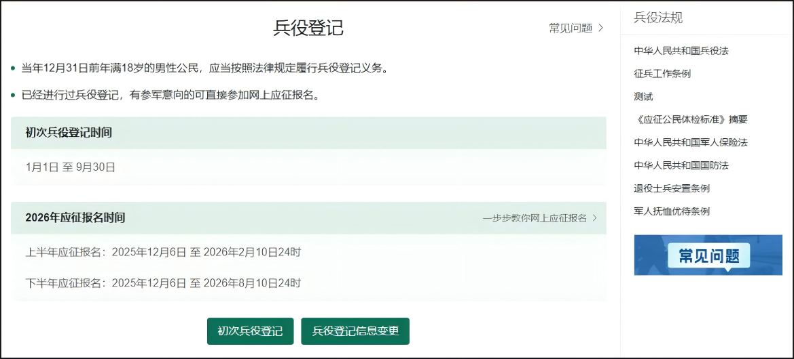Click the 兵役登记 page title
The height and width of the screenshot is (359, 794).
pyautogui.click(x=308, y=28)
